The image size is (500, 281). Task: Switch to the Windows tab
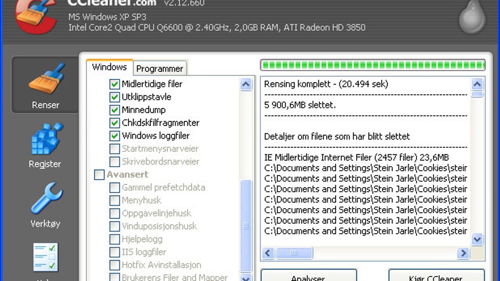(x=109, y=67)
